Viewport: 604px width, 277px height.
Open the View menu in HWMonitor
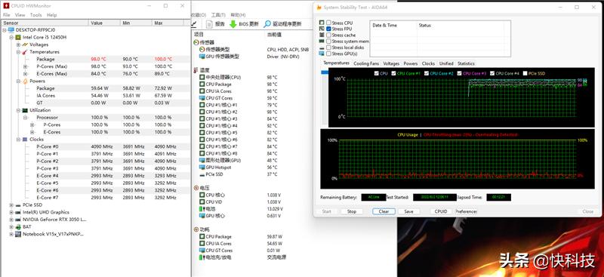[x=20, y=15]
